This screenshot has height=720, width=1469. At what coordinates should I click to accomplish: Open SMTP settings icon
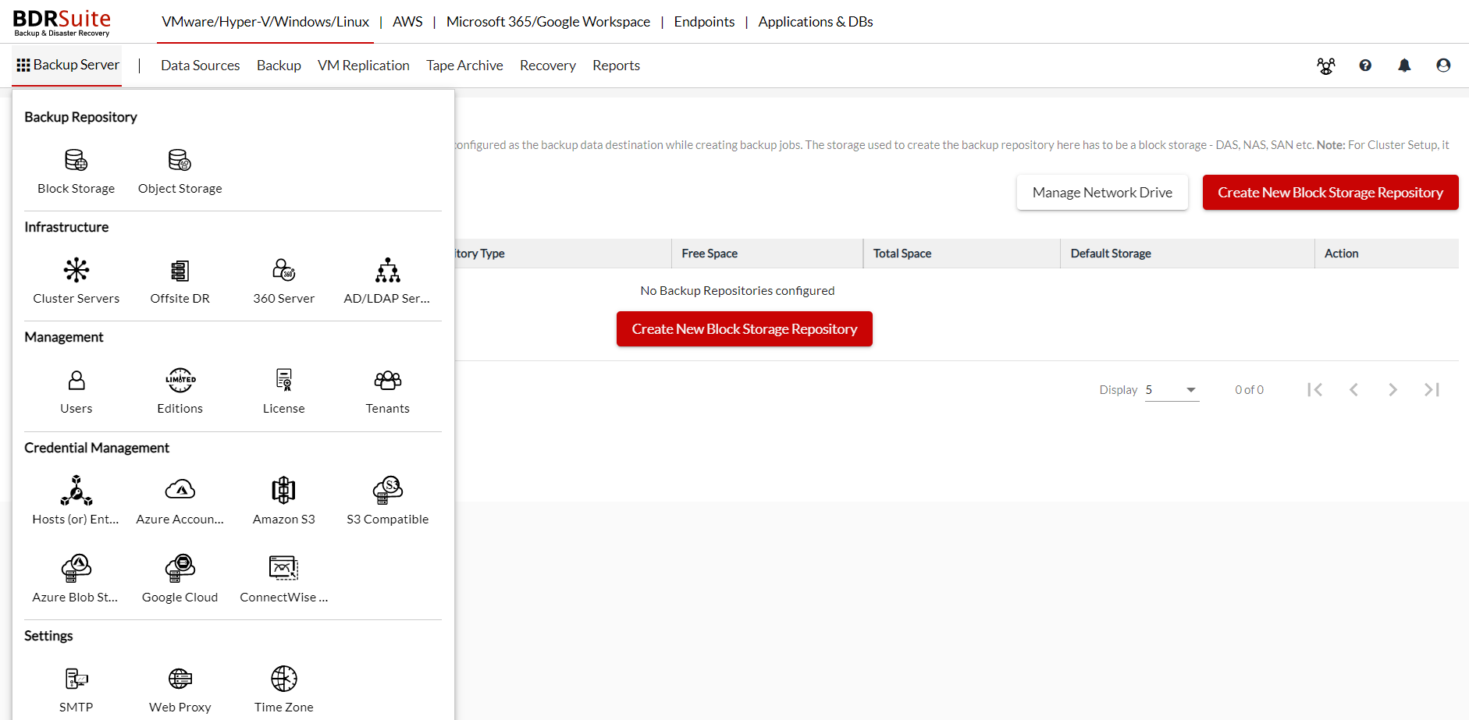[x=76, y=679]
